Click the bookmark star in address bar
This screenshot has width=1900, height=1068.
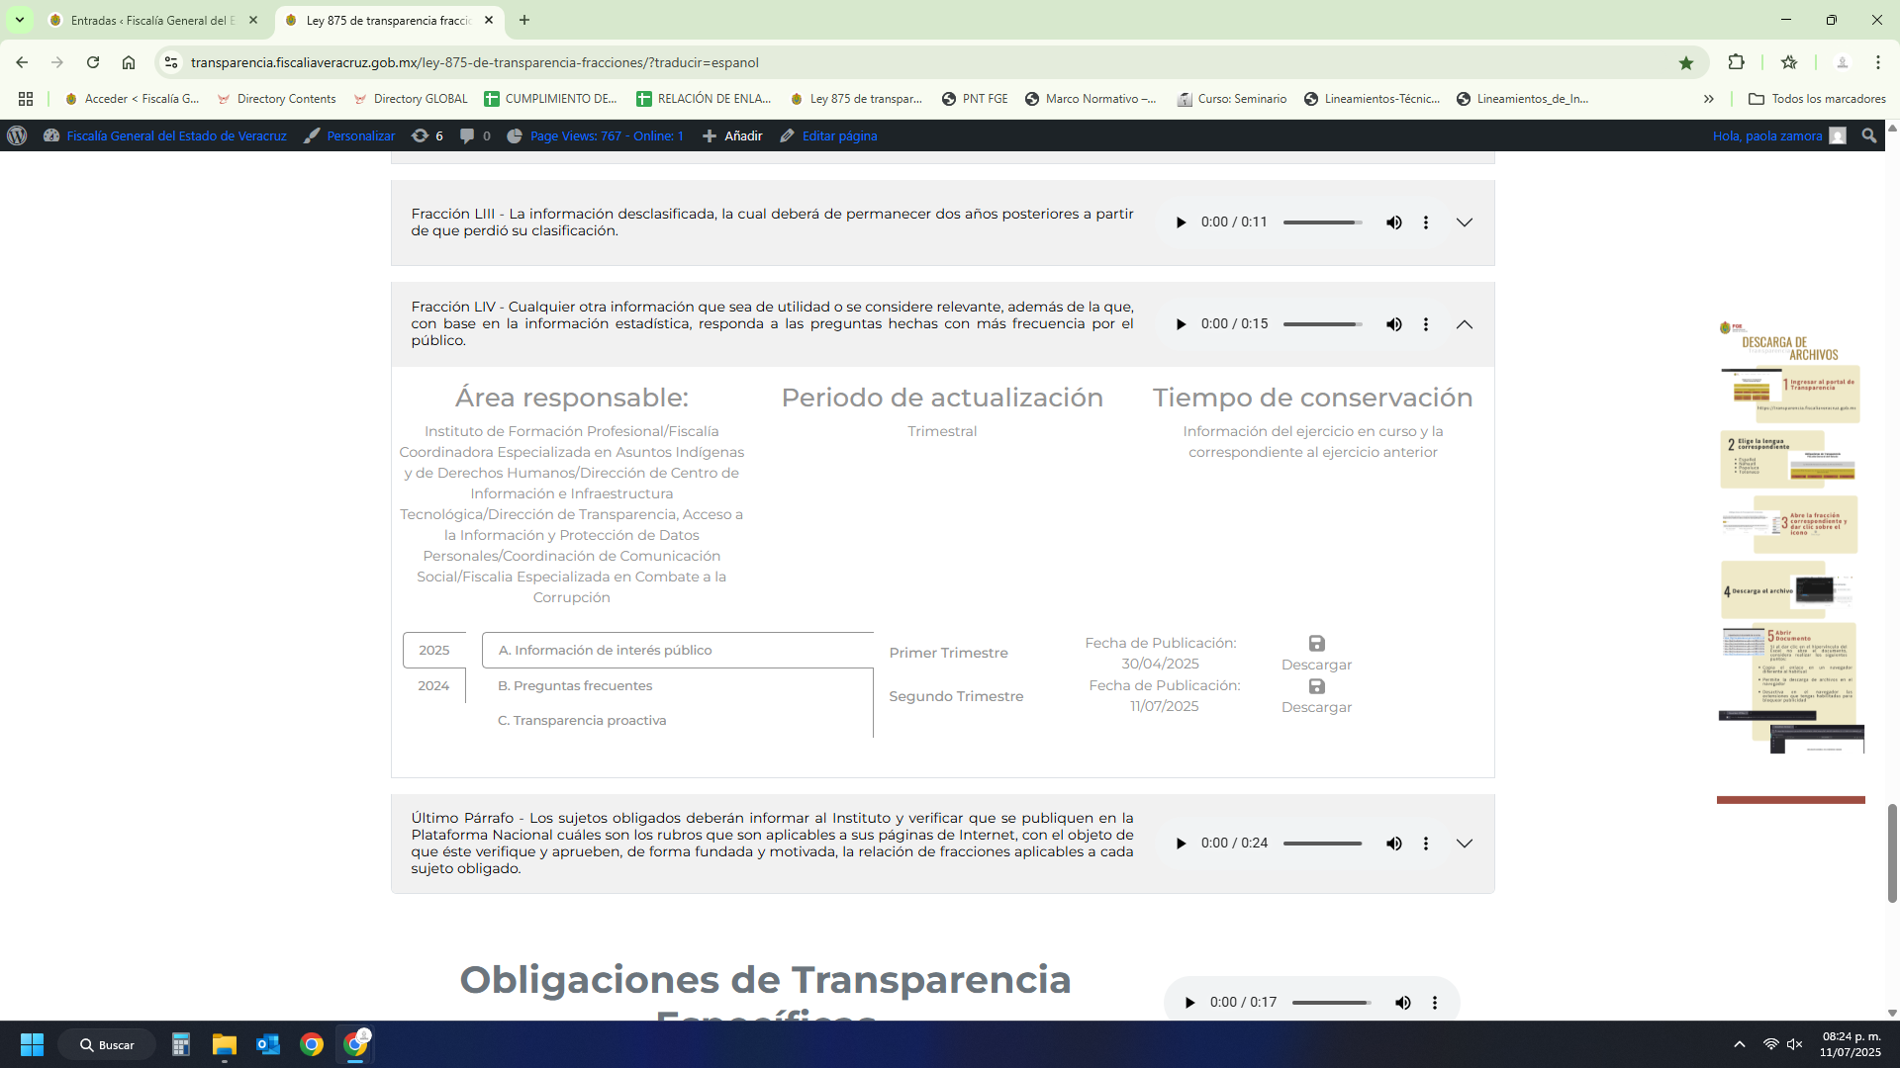tap(1686, 62)
